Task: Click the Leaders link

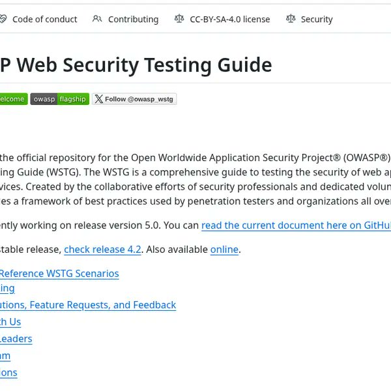Action: [x=16, y=339]
